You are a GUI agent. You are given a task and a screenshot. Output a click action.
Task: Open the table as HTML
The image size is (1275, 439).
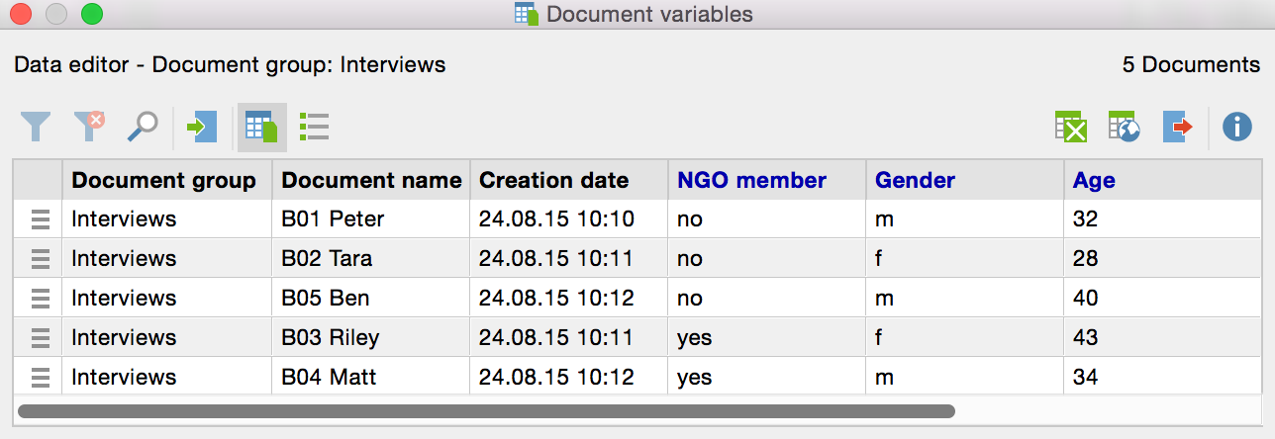1125,127
